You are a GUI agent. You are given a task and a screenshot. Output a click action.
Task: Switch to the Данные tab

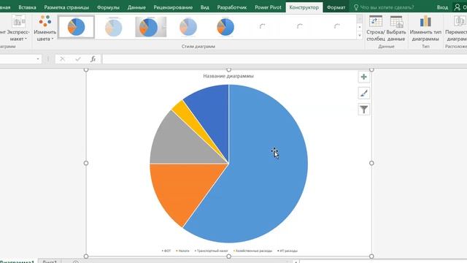[136, 7]
